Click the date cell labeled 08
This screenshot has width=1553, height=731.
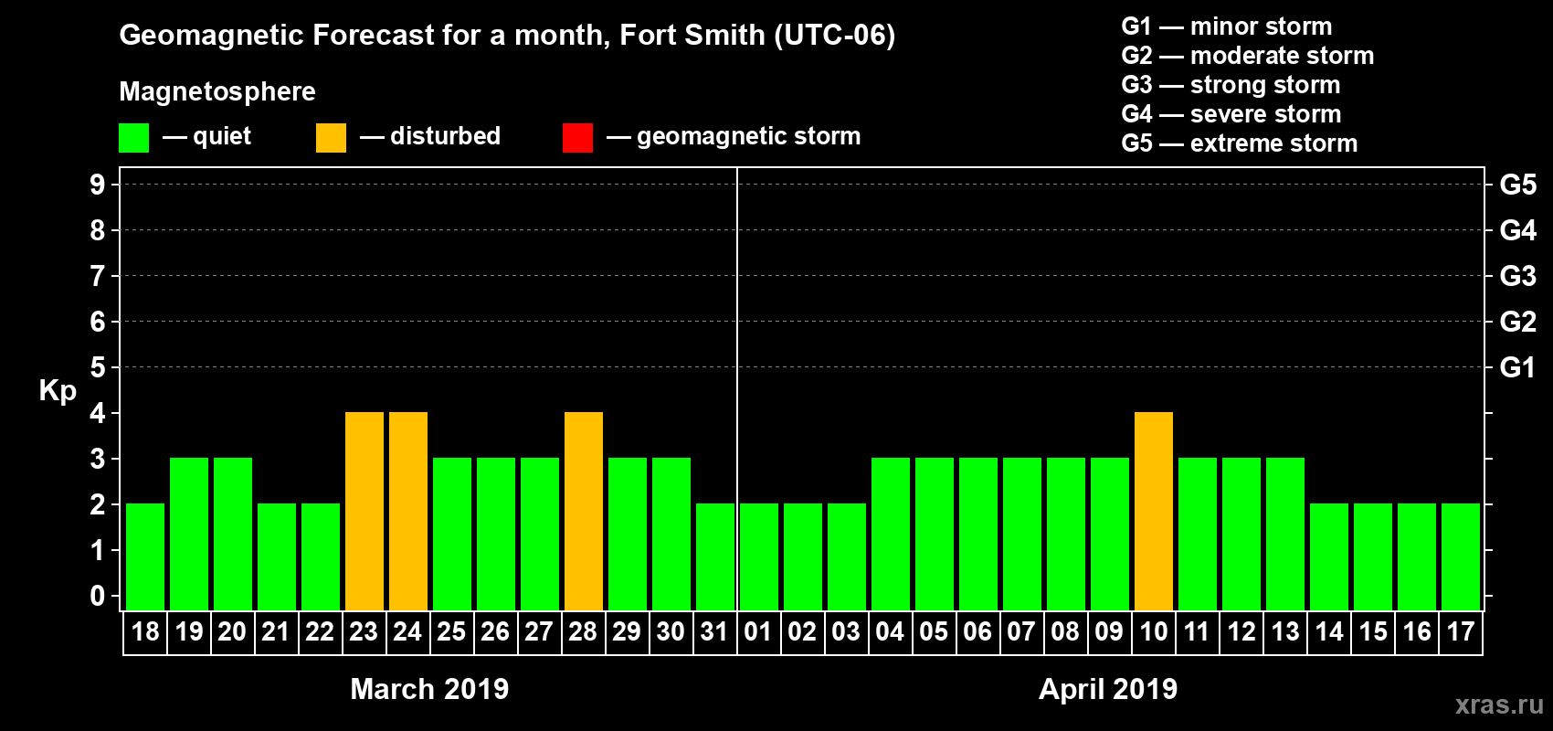click(1066, 632)
